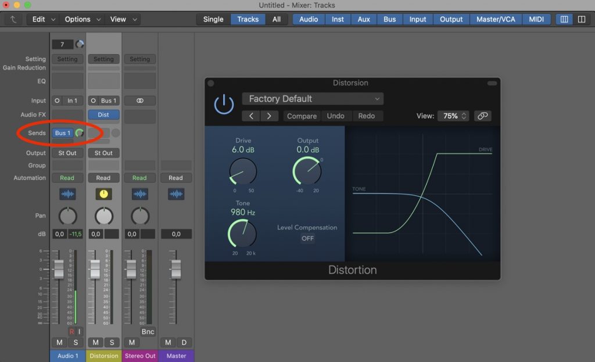Switch to All mixer view
Screen dimensions: 595x362
pyautogui.click(x=277, y=19)
